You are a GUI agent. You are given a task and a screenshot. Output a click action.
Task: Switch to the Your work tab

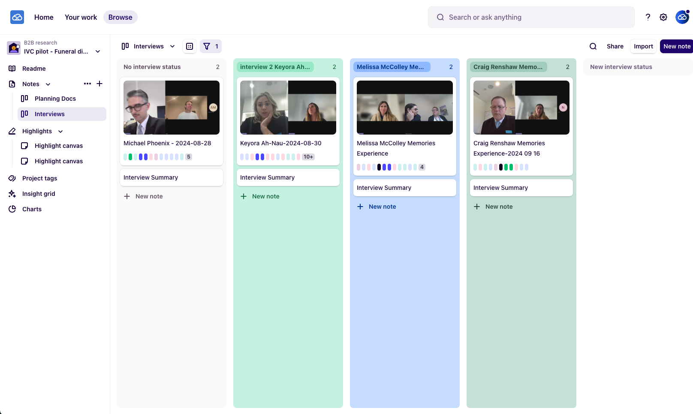(81, 17)
